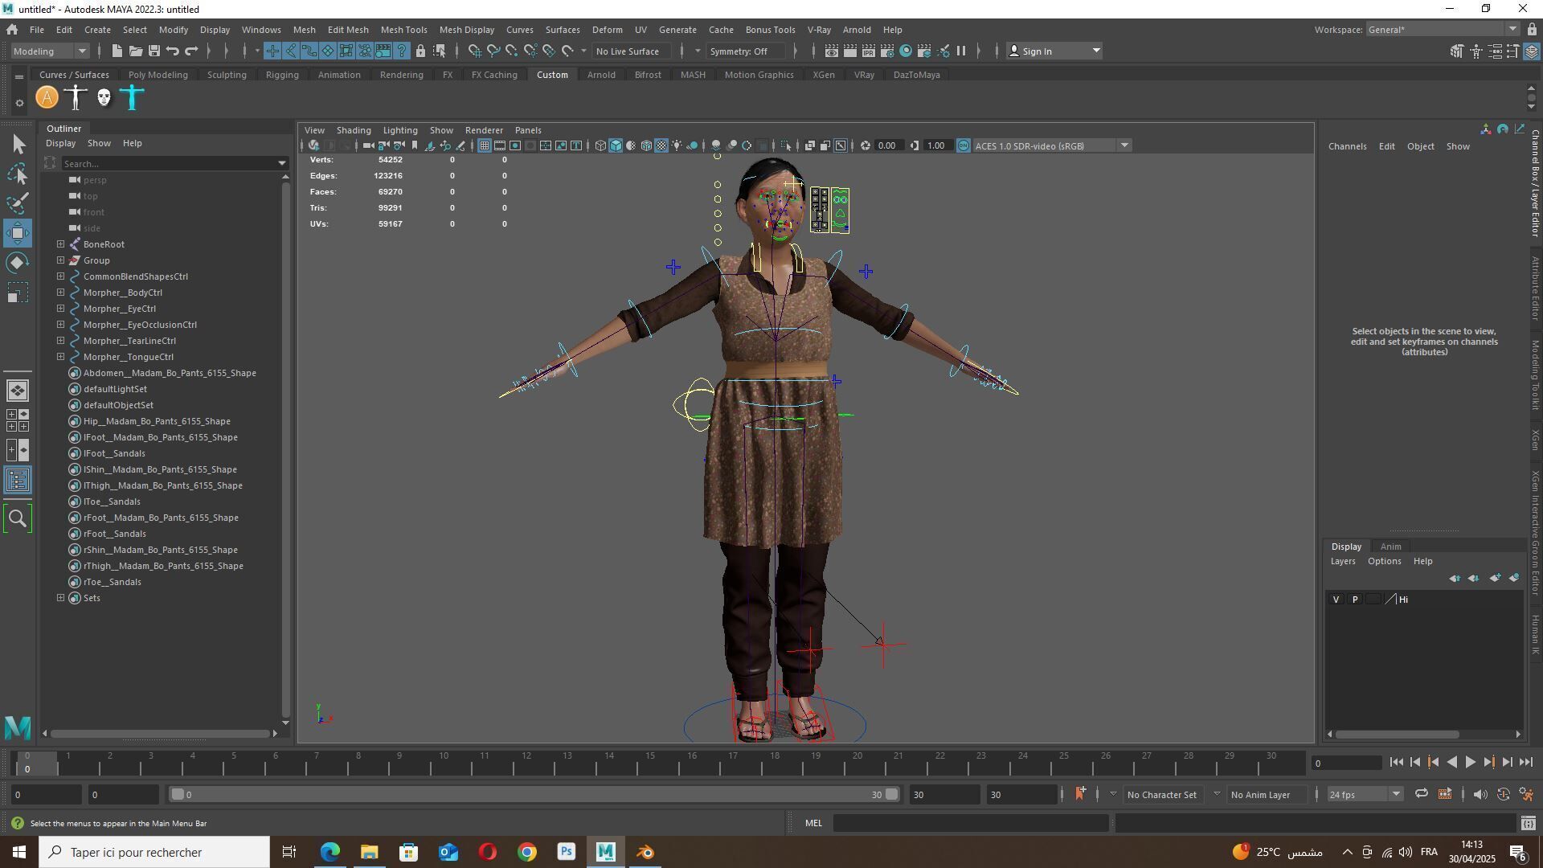
Task: Toggle visibility V of Hi layer
Action: pyautogui.click(x=1336, y=600)
